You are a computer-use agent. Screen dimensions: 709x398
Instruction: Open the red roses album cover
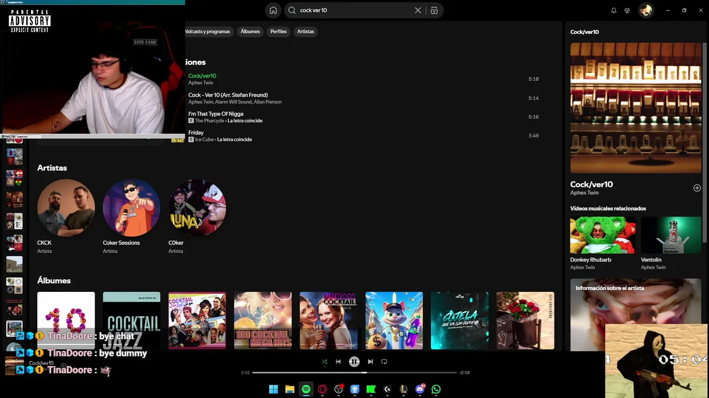click(x=525, y=321)
